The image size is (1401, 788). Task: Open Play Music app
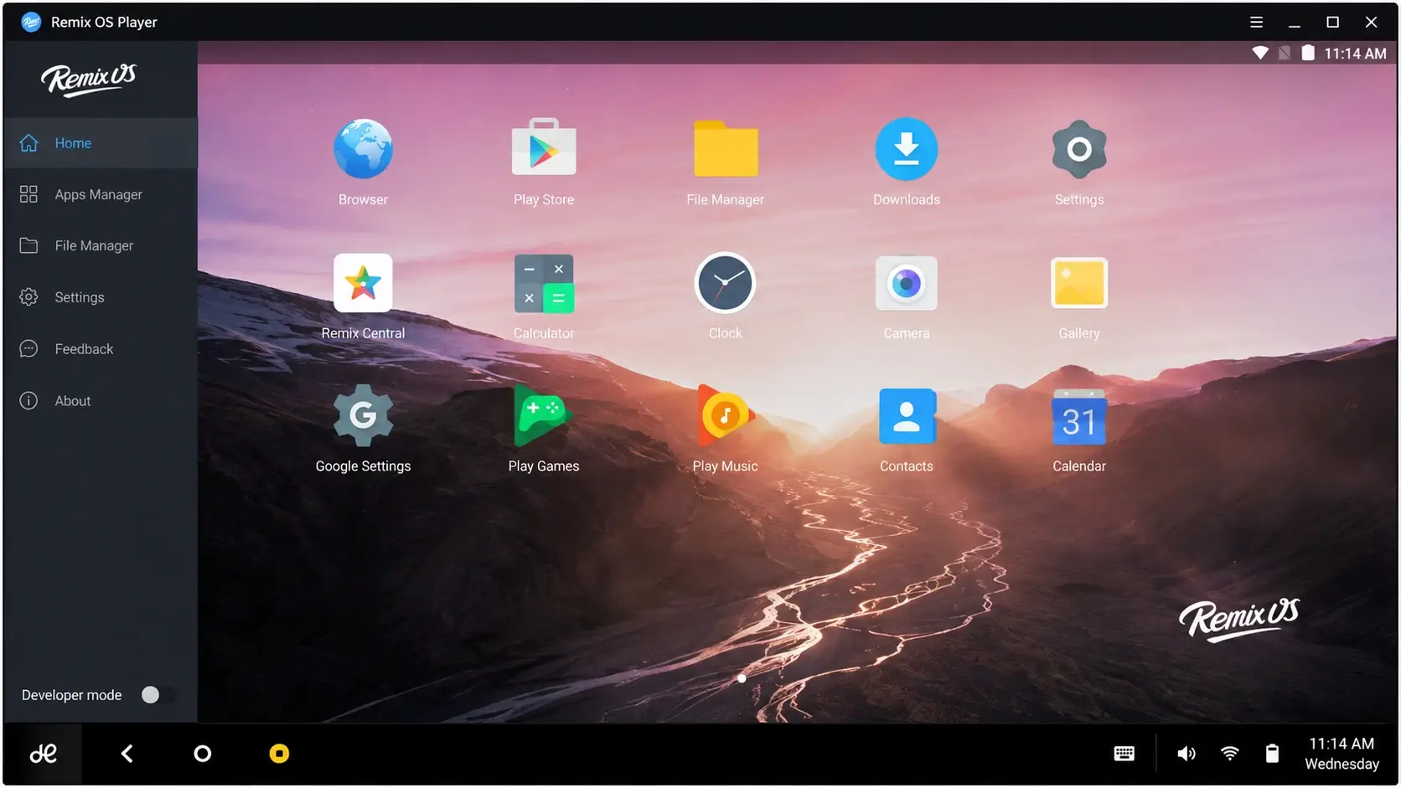tap(726, 415)
